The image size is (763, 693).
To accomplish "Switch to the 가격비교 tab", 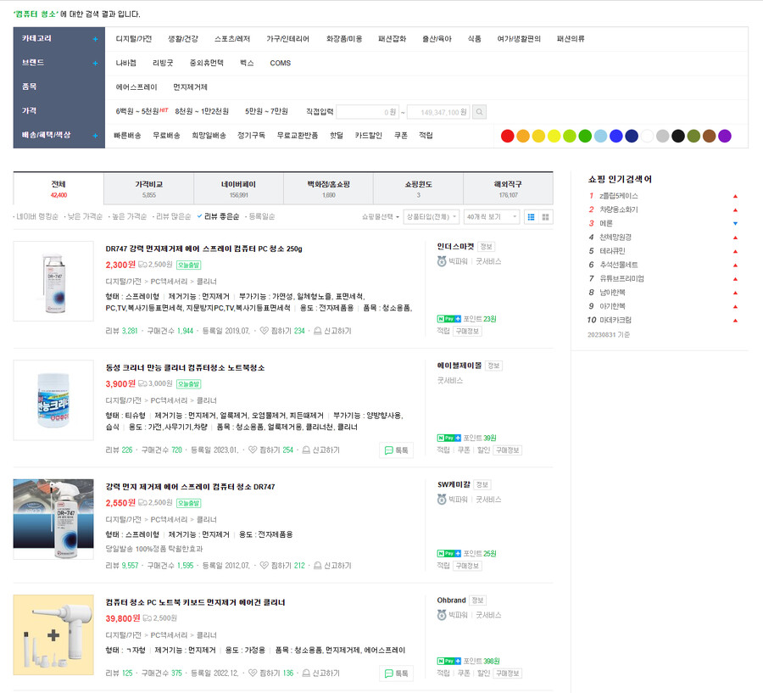I will [x=149, y=189].
